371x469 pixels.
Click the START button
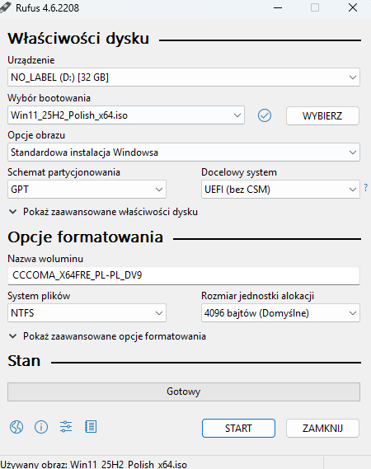238,429
